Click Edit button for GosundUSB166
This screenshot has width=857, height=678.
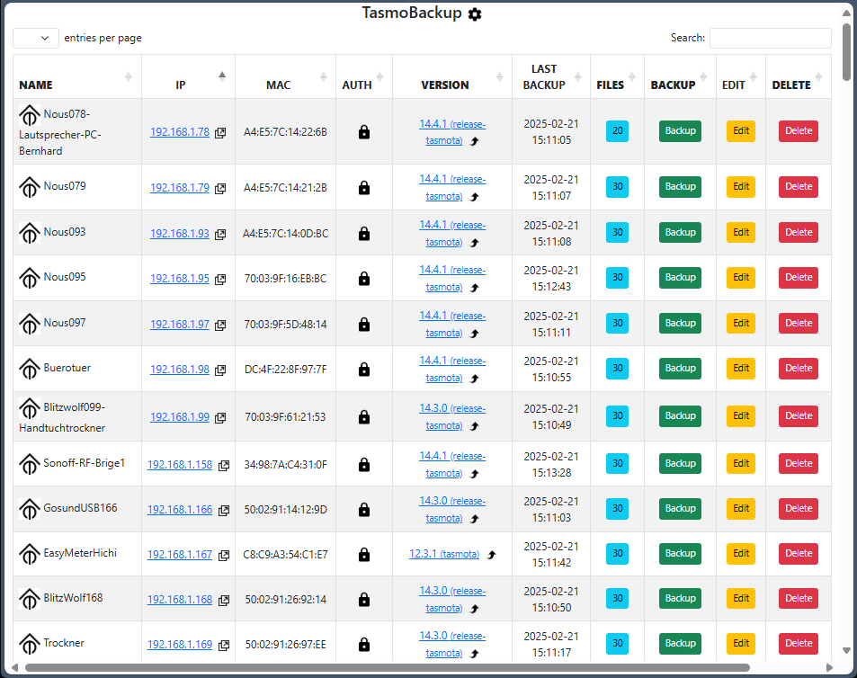741,509
